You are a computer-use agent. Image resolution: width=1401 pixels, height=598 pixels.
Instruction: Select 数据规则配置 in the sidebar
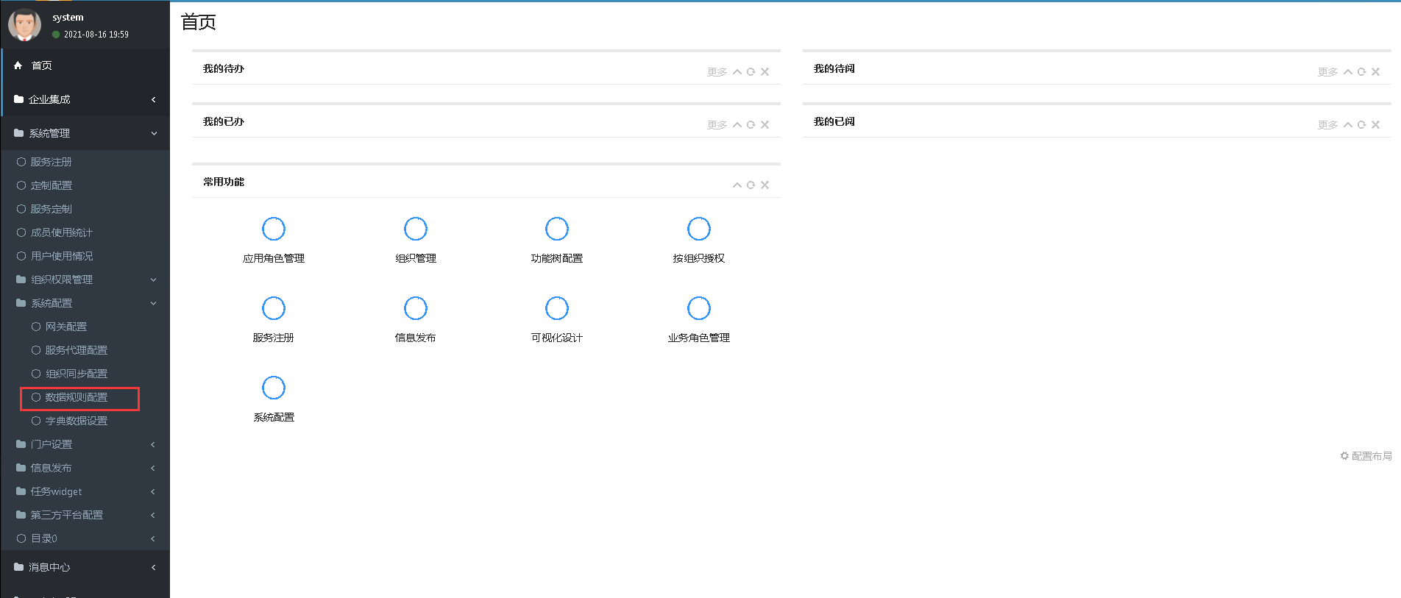tap(77, 397)
